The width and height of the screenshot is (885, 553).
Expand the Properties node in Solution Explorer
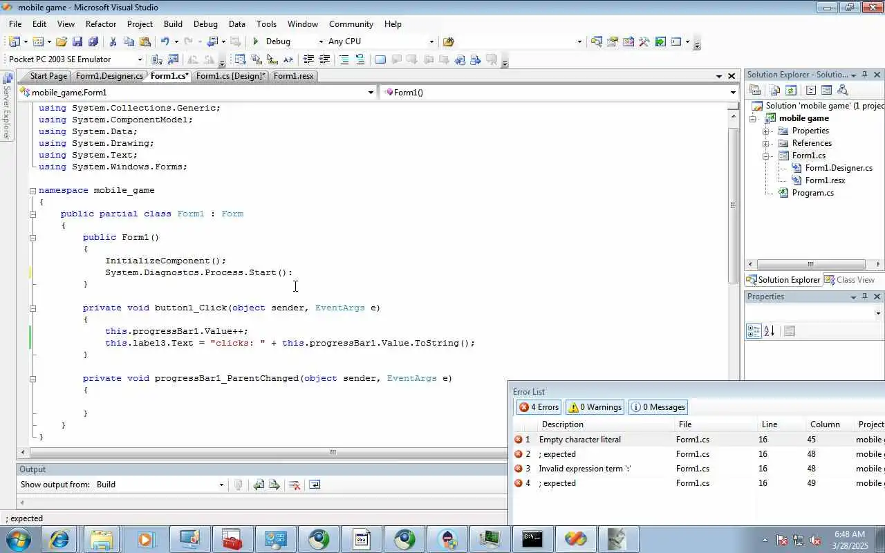(766, 131)
